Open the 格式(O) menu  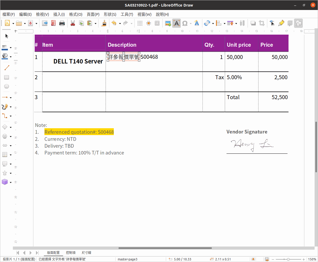[x=76, y=14]
